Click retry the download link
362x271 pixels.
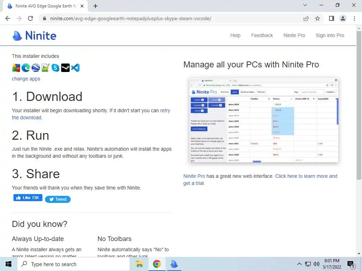91,114
